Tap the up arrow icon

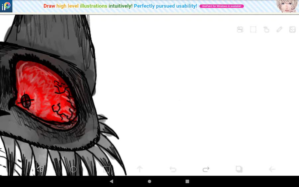[x=140, y=169]
